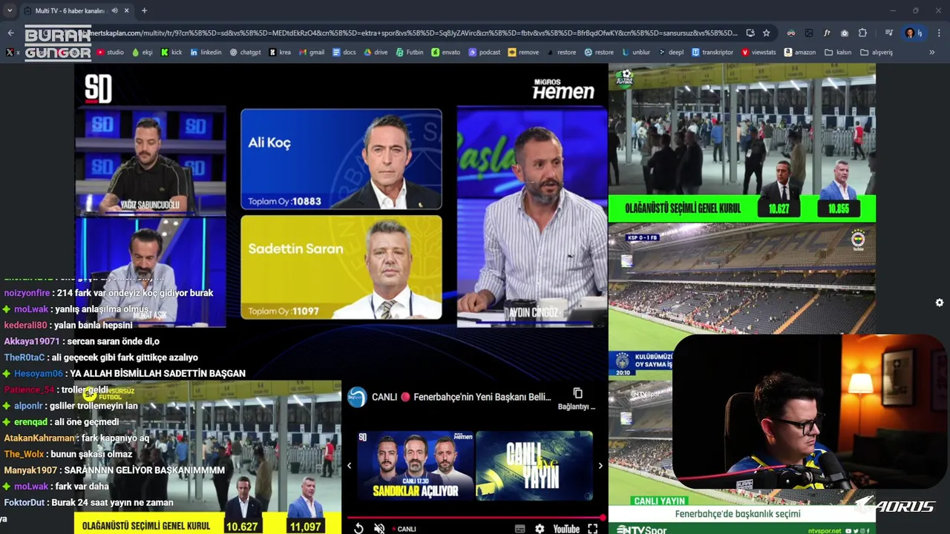This screenshot has height=534, width=950.
Task: Open a new browser tab
Action: point(144,10)
